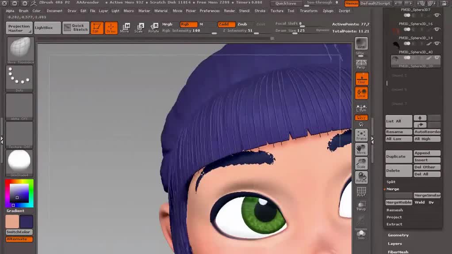Open the Alpha Off picker

19,107
